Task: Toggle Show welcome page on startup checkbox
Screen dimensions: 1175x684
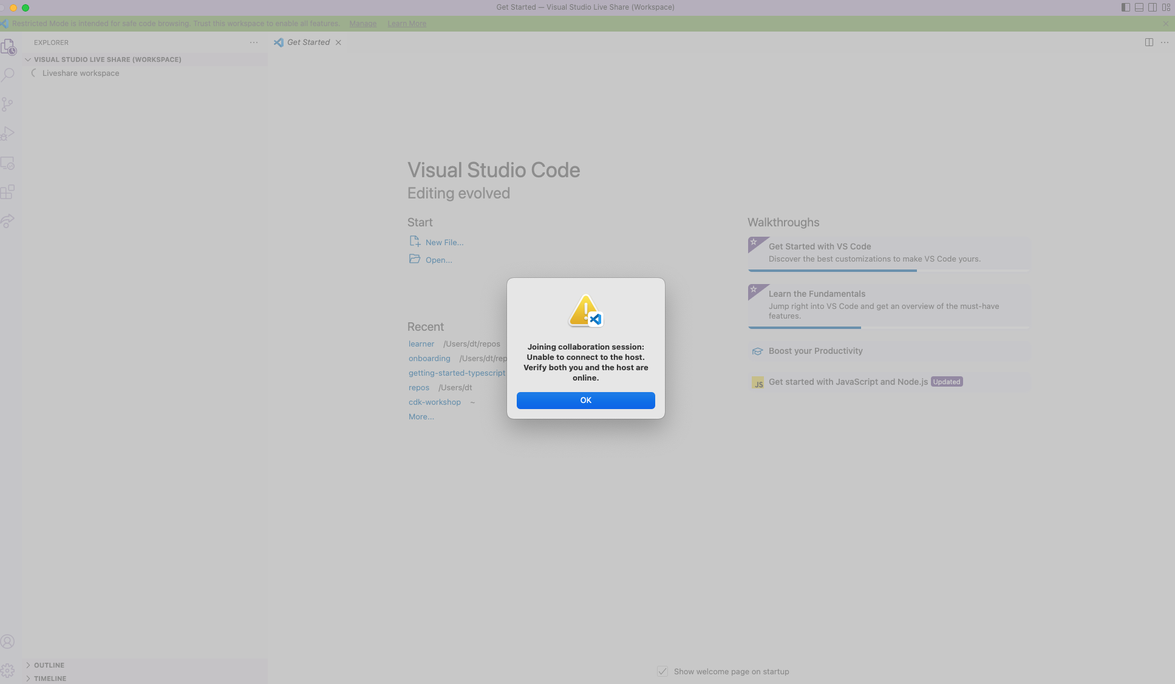Action: [662, 671]
